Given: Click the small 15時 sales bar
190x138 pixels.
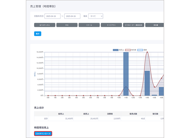Looking at the screenshot, I should [154, 95].
